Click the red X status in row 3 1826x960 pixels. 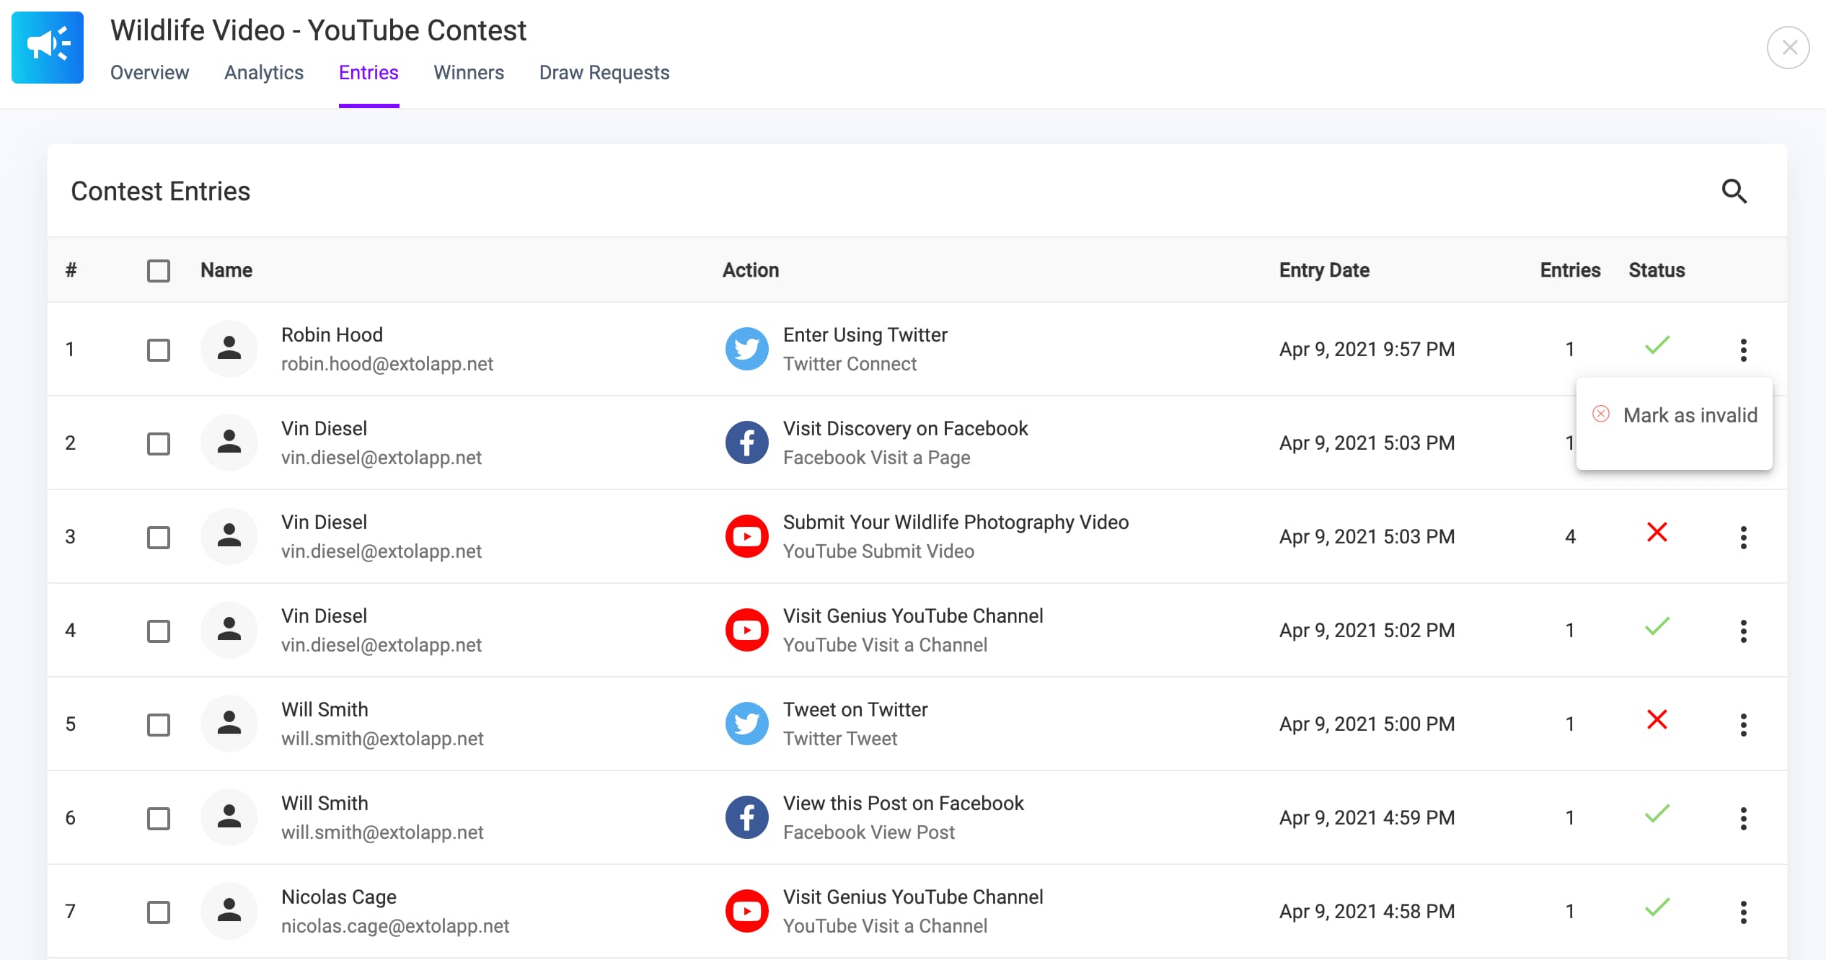click(1657, 533)
